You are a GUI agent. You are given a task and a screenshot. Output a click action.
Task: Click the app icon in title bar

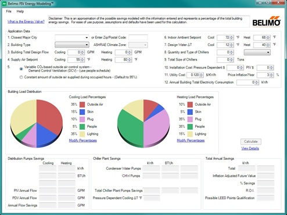click(4, 3)
